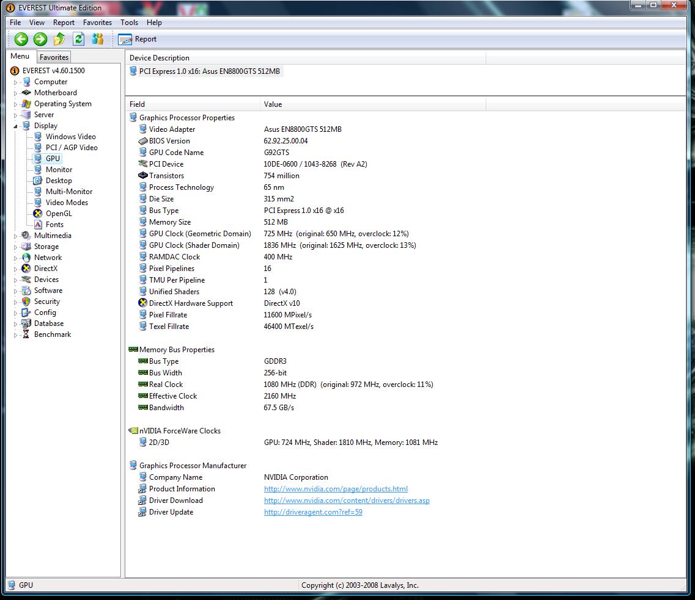This screenshot has width=695, height=600.
Task: Expand the Storage tree node
Action: [15, 247]
